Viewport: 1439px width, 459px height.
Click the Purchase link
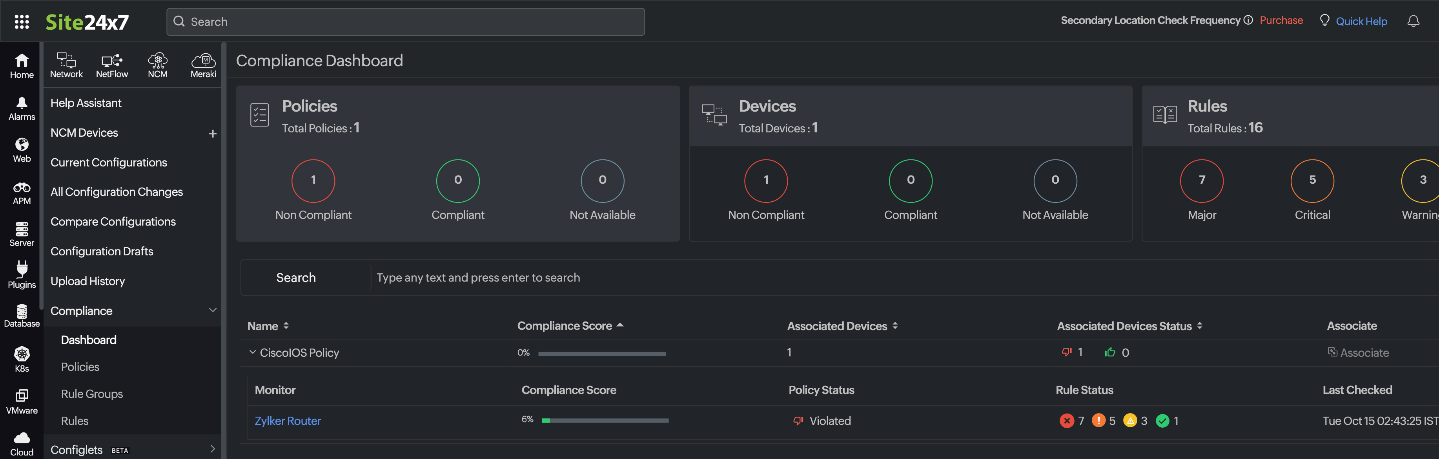tap(1281, 20)
